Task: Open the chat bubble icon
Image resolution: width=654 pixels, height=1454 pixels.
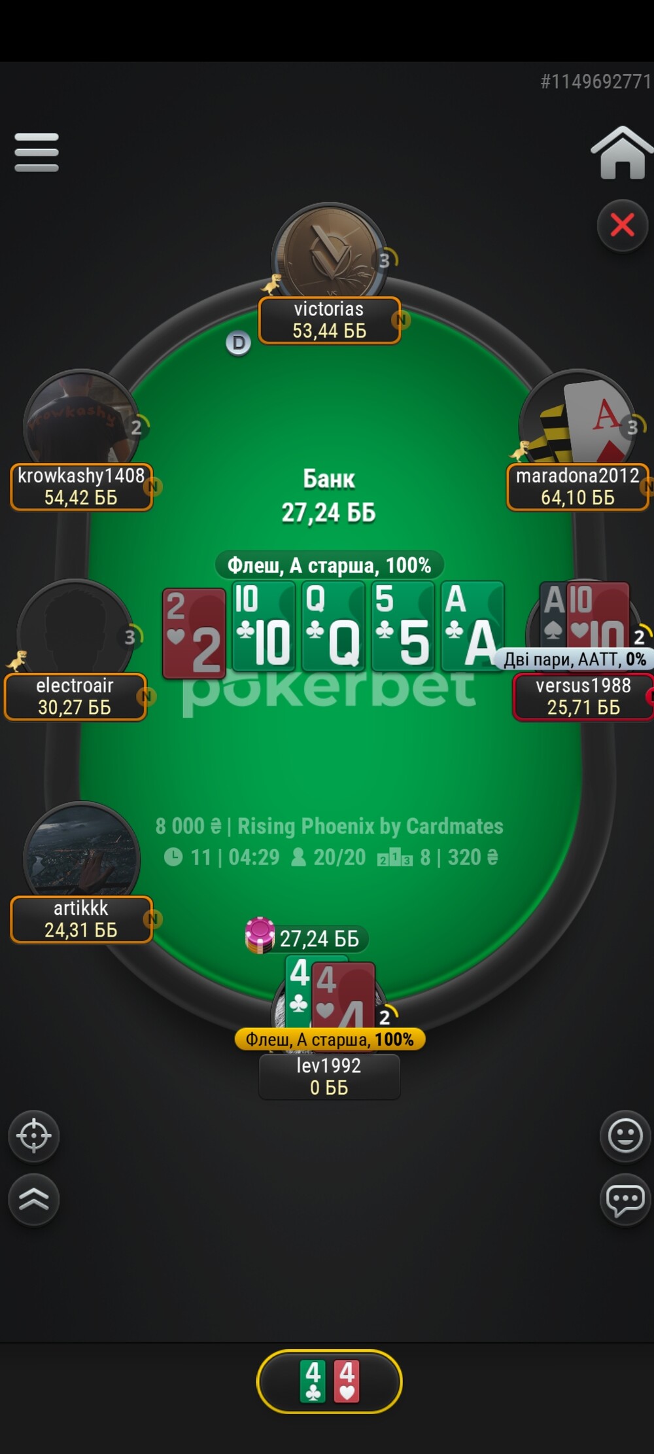Action: tap(625, 1199)
